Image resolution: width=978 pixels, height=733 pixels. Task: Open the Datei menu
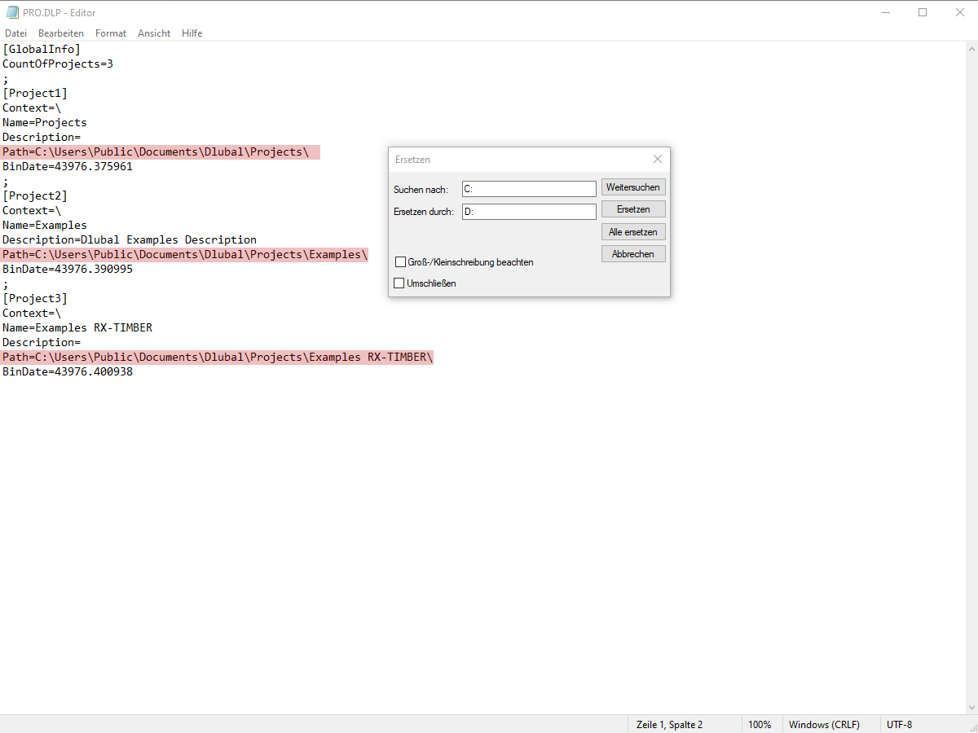coord(15,33)
